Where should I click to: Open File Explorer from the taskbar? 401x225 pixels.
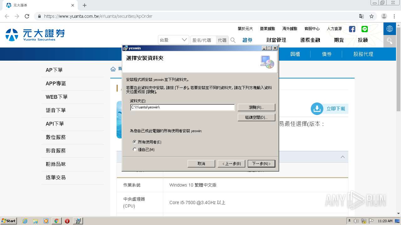[35, 221]
